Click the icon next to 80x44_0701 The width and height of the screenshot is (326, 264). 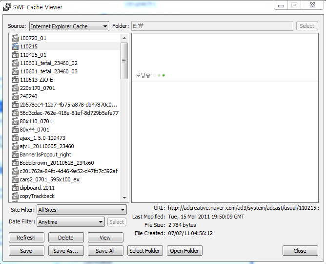(x=15, y=130)
